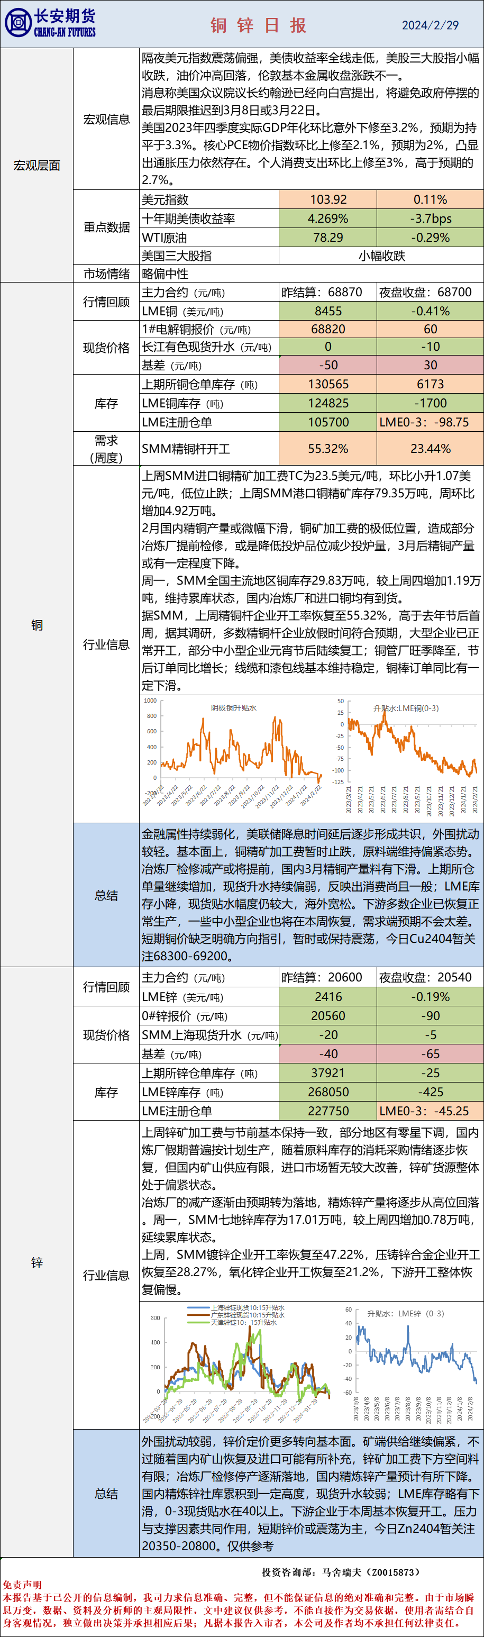Select the 小幅收跌 cell

(381, 256)
